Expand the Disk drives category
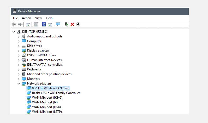208x123 pixels. point(19,46)
